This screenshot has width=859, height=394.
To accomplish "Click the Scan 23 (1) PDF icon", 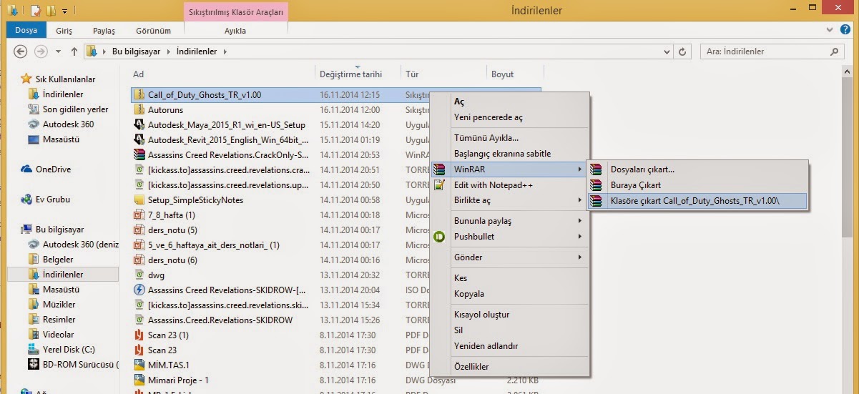I will pos(140,335).
